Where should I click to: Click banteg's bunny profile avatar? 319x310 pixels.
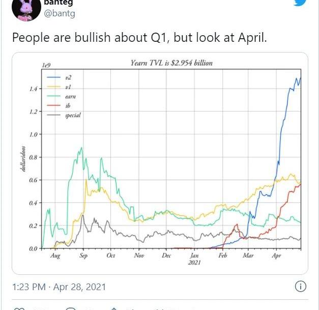click(26, 9)
